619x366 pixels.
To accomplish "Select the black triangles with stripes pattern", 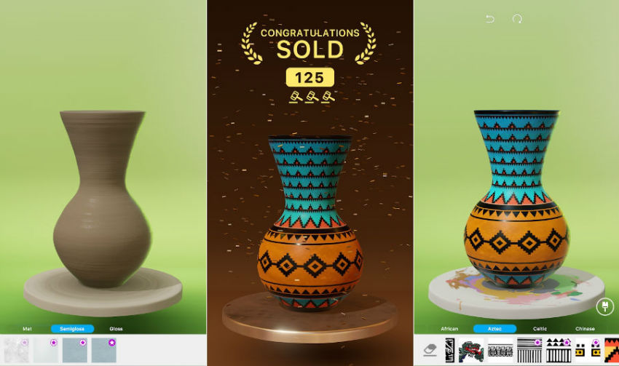I will click(x=559, y=350).
